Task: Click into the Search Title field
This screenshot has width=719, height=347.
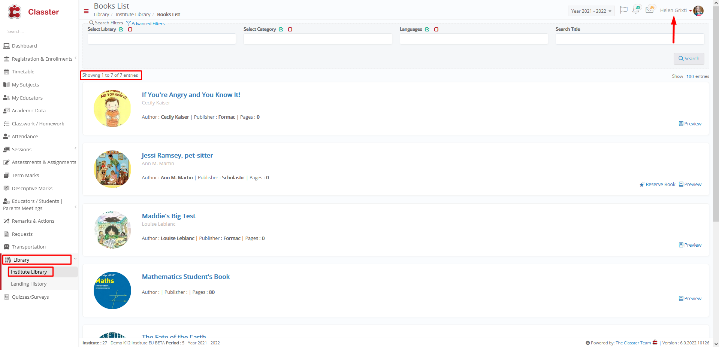Action: (x=629, y=39)
